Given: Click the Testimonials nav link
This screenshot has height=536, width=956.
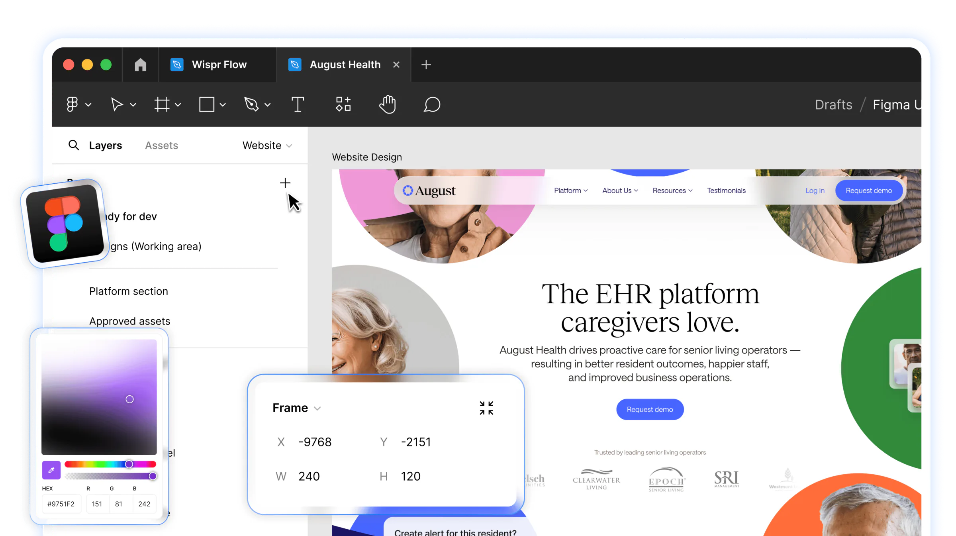Looking at the screenshot, I should click(x=726, y=190).
